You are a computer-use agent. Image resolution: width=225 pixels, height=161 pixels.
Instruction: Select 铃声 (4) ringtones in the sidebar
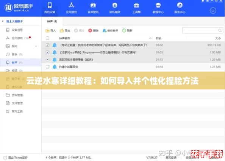pos(21,62)
